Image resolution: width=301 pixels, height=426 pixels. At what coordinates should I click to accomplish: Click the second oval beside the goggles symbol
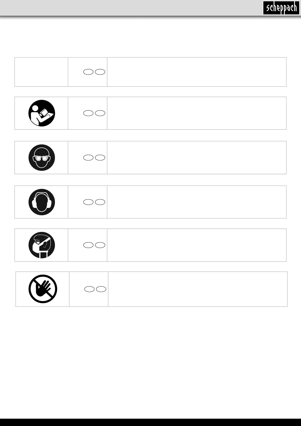pyautogui.click(x=100, y=158)
